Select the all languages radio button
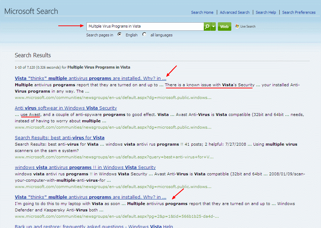Screen dimensions: 321x228 144,34
